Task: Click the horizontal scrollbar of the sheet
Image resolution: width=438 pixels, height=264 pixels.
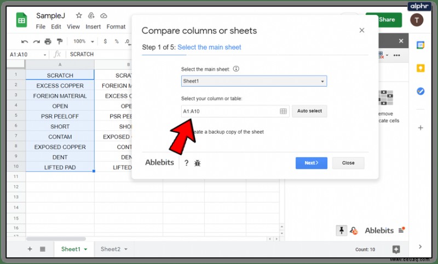Action: [56, 239]
